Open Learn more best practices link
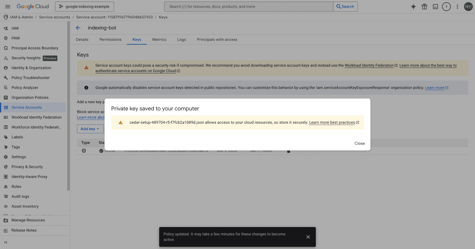The width and height of the screenshot is (475, 249). (334, 122)
